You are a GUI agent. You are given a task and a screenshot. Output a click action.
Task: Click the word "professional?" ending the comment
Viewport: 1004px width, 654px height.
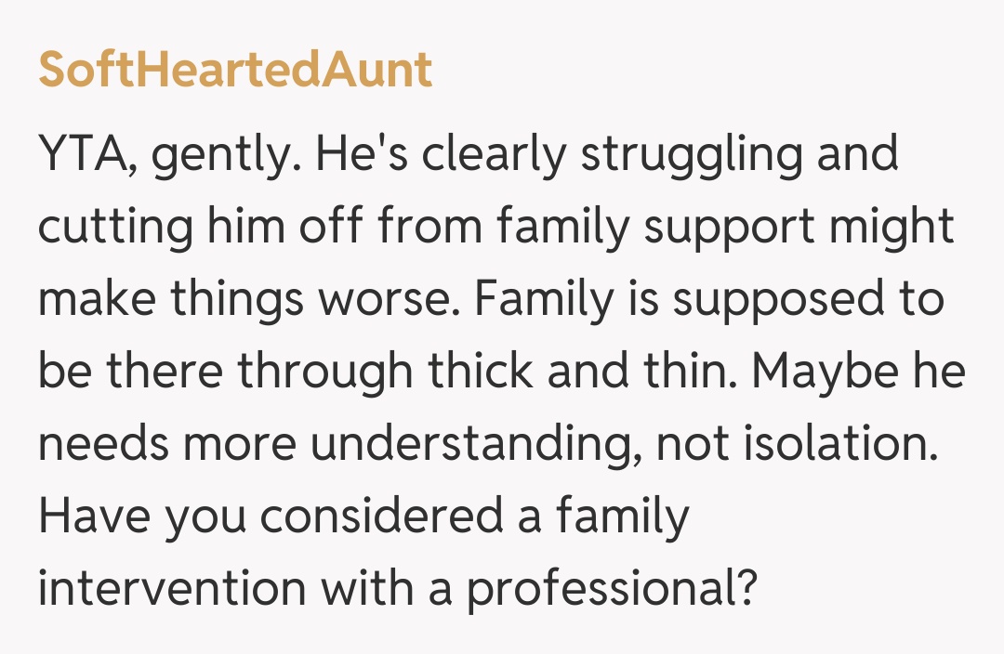(610, 587)
